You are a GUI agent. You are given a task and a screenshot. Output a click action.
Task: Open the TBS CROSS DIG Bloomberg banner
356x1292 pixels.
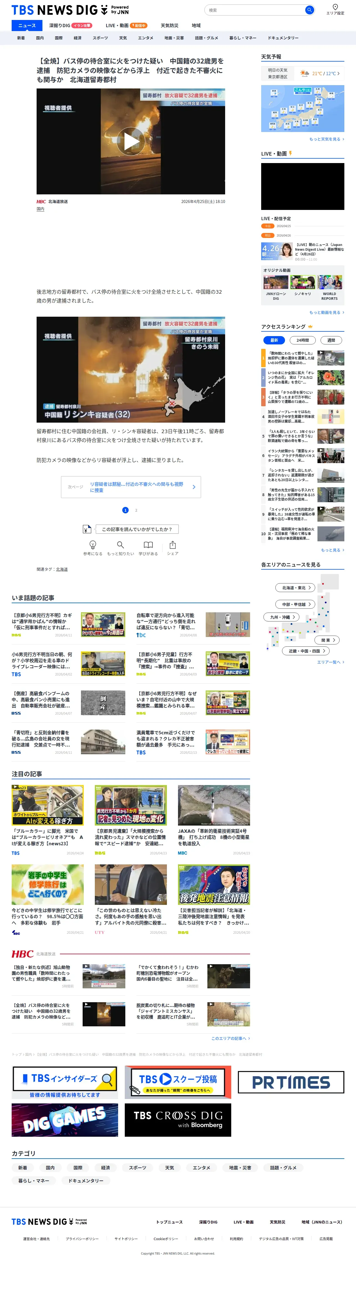tap(178, 1120)
